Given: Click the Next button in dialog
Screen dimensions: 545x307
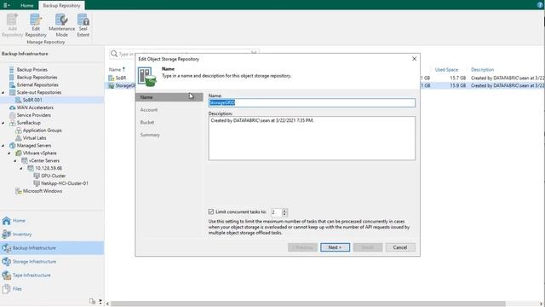Looking at the screenshot, I should coord(335,247).
